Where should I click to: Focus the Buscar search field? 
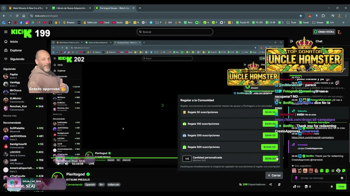(175, 32)
